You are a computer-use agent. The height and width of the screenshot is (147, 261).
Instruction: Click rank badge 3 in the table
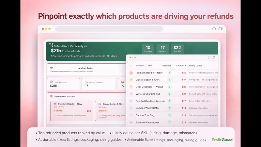pyautogui.click(x=131, y=87)
